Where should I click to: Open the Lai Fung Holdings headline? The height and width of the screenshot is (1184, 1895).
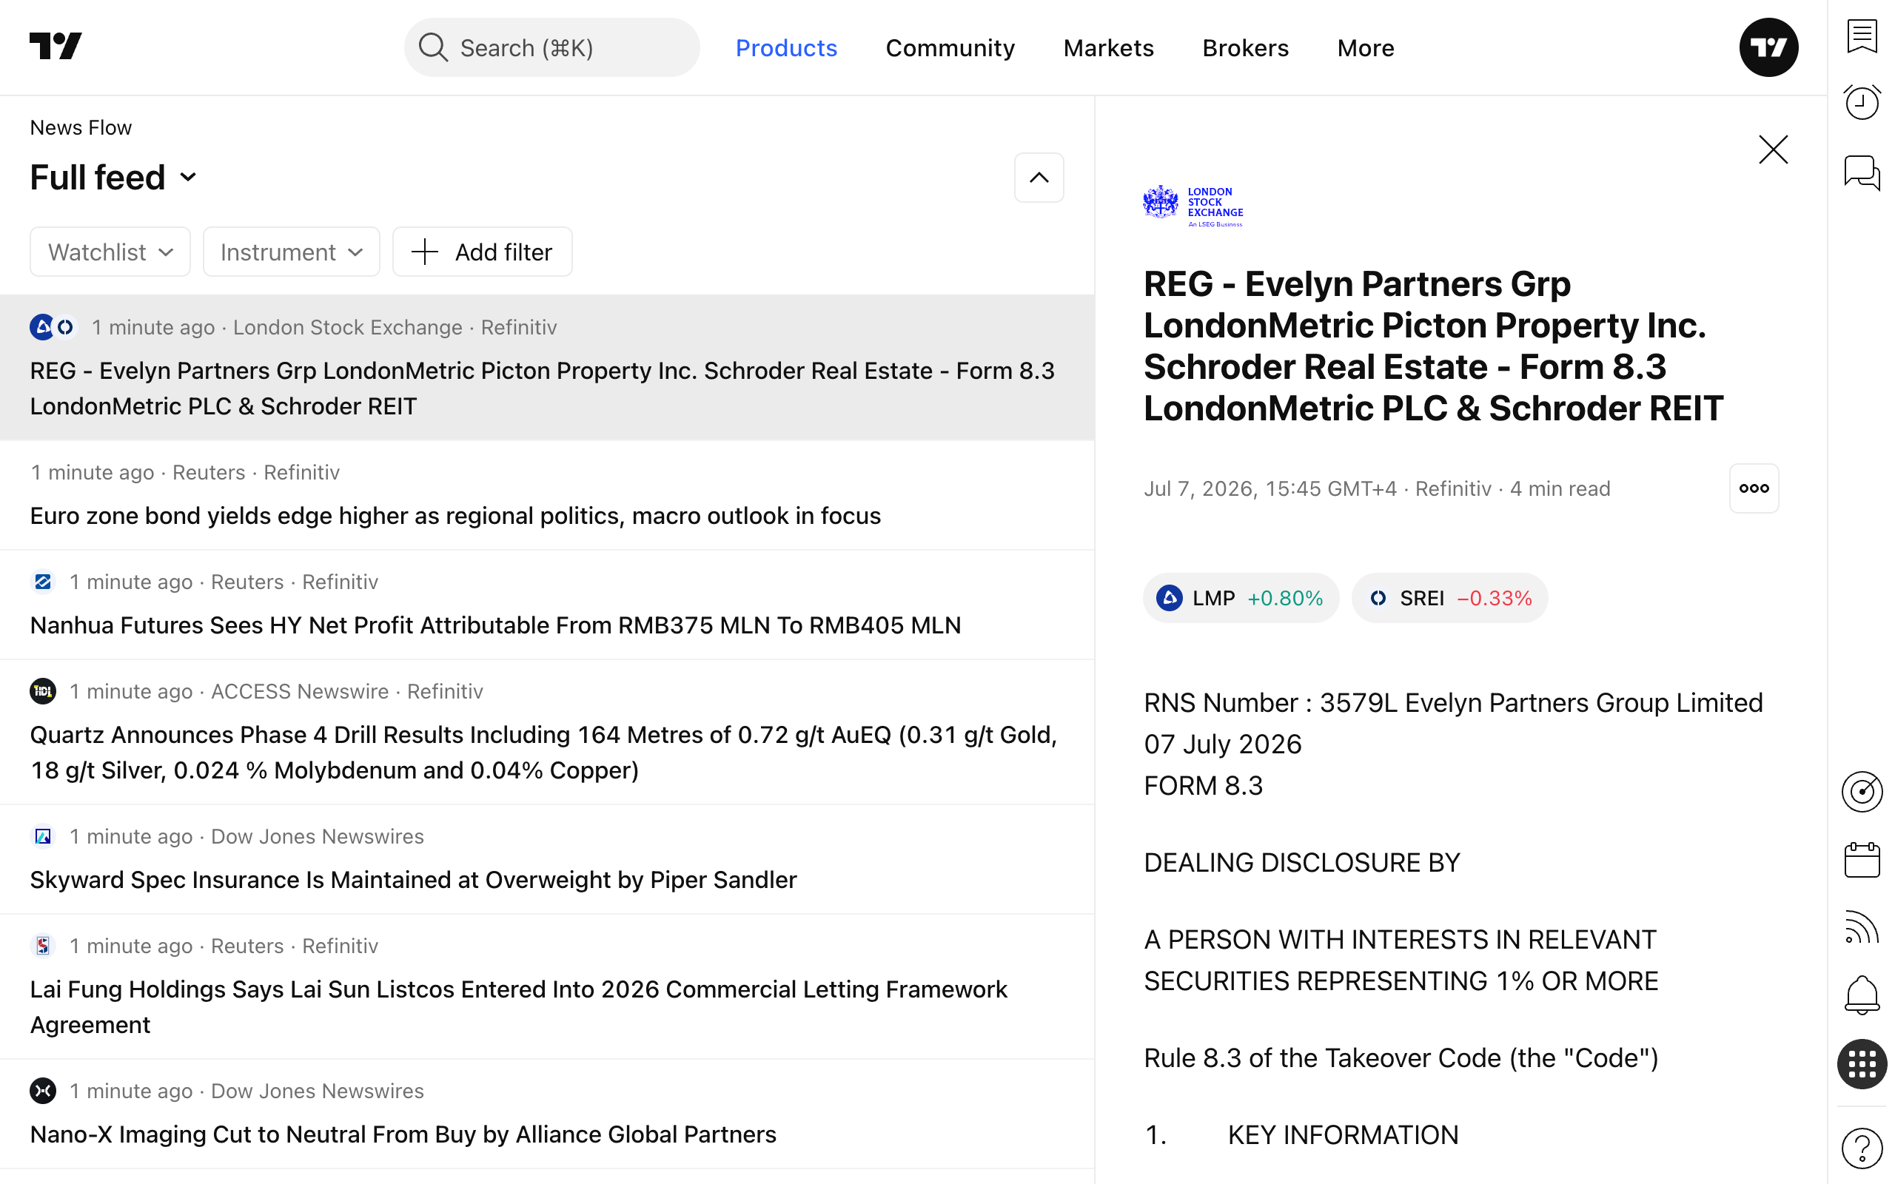[x=518, y=1007]
